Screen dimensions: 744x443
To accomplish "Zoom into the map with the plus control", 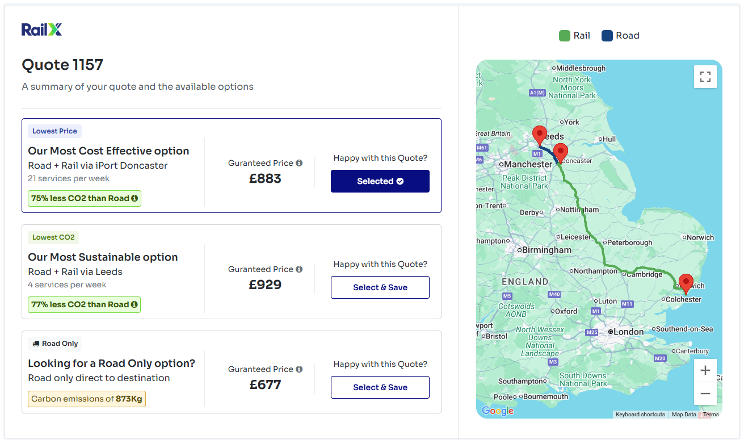I will [x=705, y=370].
